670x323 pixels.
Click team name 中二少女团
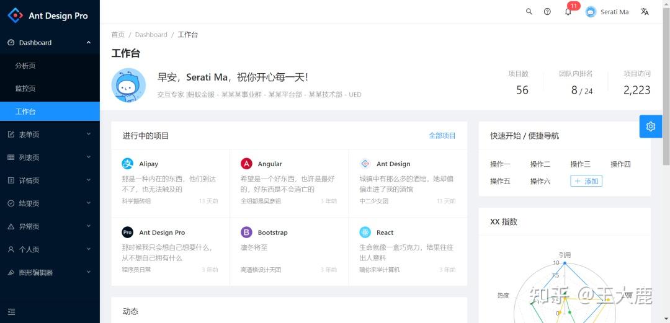click(374, 201)
